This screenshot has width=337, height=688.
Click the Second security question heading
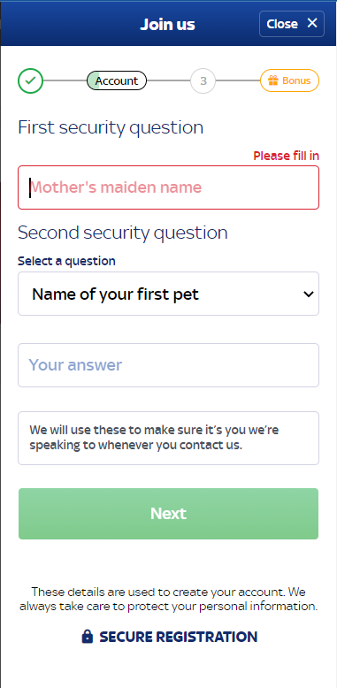pyautogui.click(x=123, y=233)
